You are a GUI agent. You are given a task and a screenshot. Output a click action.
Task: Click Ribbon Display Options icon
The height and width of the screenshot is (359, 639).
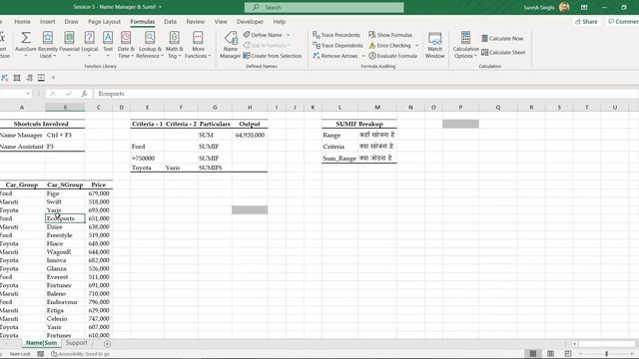pos(584,7)
